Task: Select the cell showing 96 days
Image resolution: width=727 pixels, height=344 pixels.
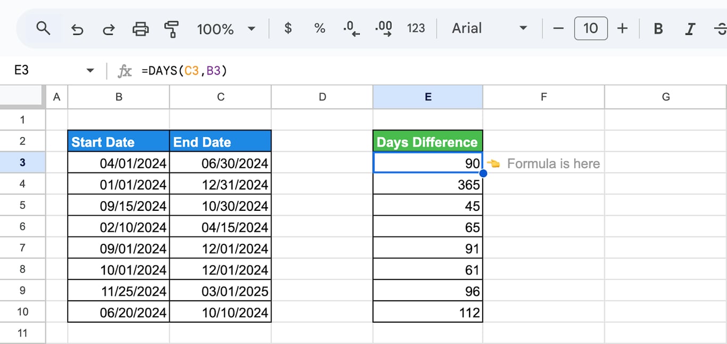Action: point(428,291)
